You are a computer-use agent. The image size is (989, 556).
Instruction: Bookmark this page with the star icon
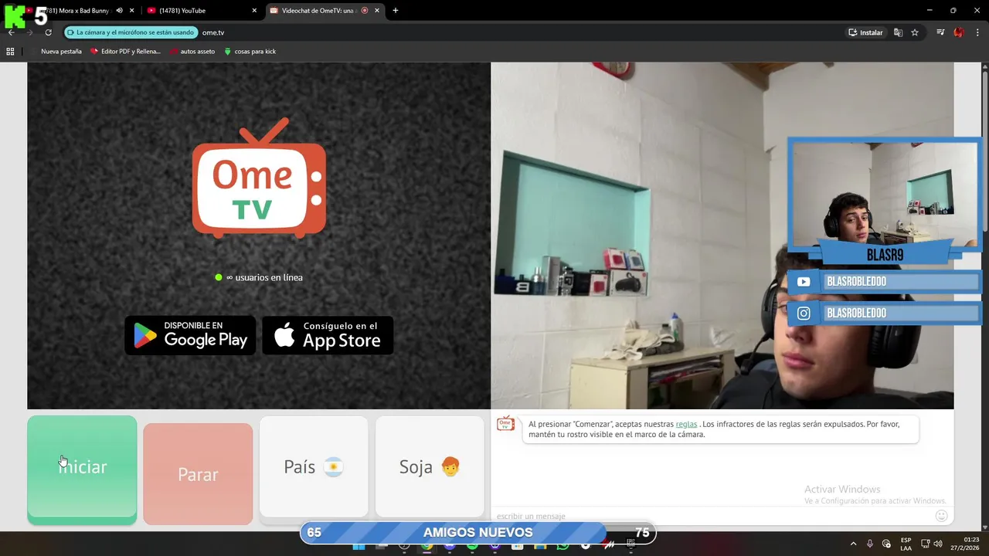tap(915, 32)
